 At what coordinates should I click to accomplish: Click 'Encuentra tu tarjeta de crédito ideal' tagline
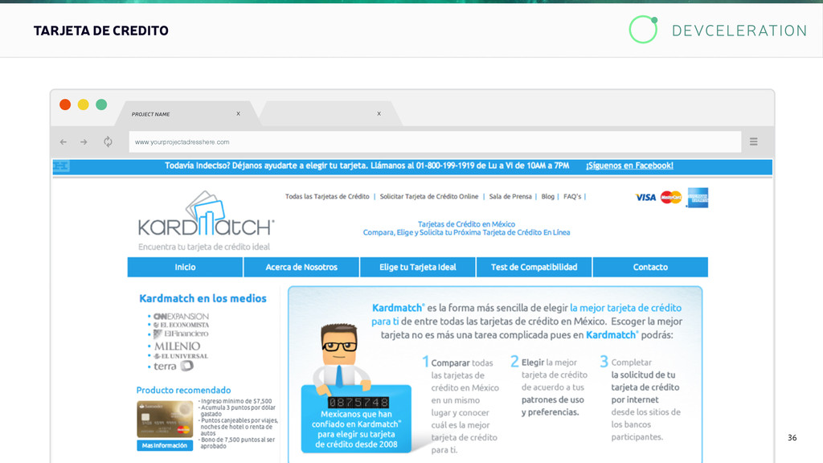(x=204, y=247)
